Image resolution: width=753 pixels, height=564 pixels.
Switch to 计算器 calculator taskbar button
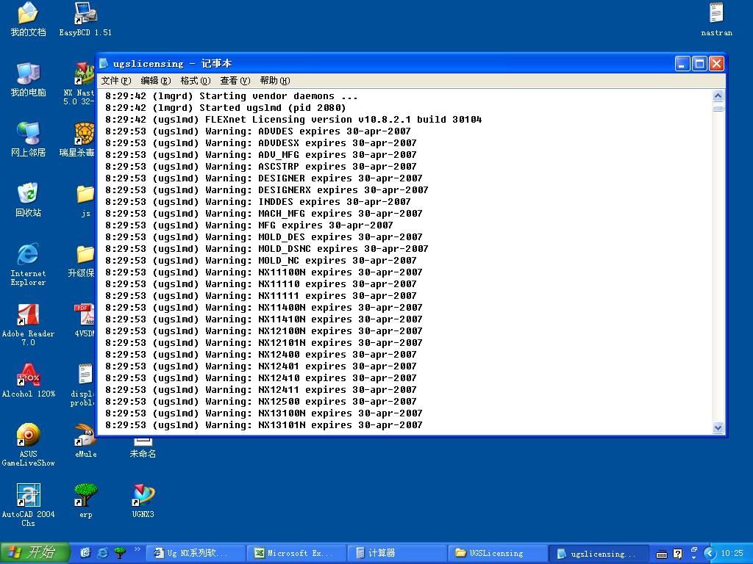coord(396,553)
